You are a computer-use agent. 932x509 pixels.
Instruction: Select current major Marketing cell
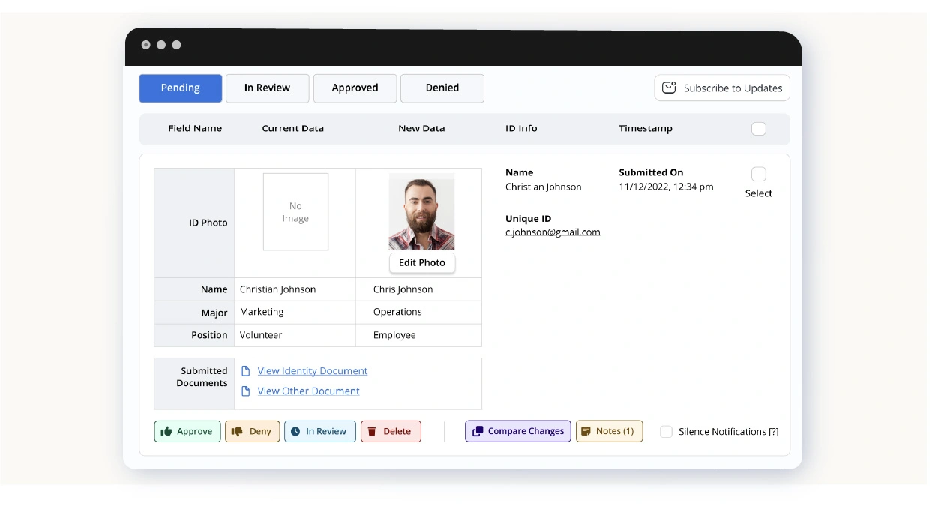(295, 313)
